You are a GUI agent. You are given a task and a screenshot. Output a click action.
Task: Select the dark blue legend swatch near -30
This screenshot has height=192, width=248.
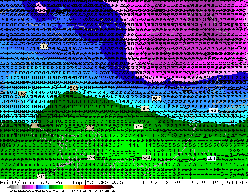[37, 187]
